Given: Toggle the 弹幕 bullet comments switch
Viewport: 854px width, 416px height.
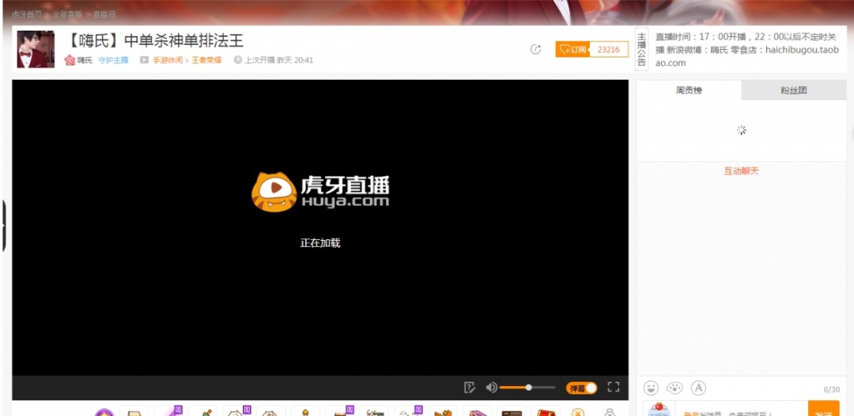Looking at the screenshot, I should click(581, 388).
